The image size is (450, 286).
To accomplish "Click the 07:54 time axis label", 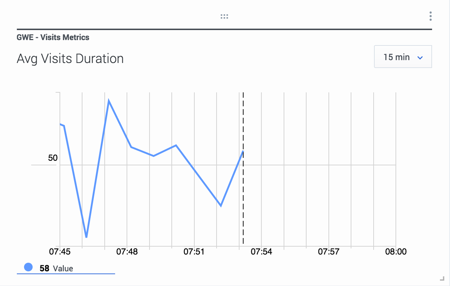I will click(x=261, y=252).
